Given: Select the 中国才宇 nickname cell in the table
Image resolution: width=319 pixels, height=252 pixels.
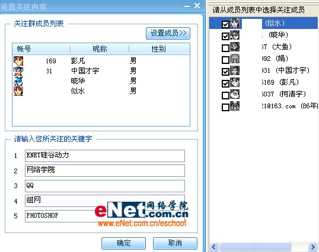Looking at the screenshot, I should pyautogui.click(x=85, y=71).
